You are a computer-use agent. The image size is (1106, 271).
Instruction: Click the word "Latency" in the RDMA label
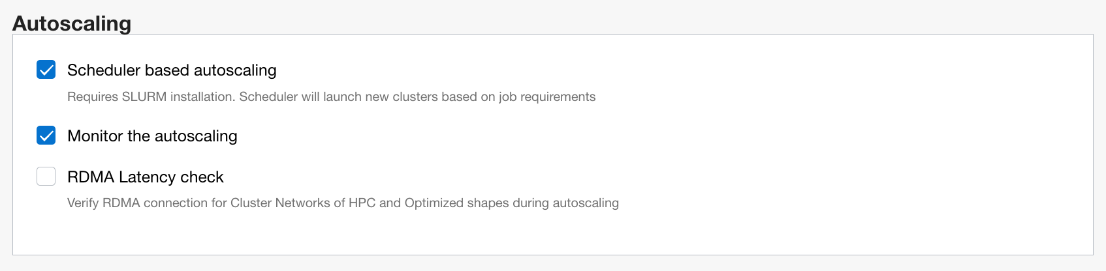pos(148,177)
